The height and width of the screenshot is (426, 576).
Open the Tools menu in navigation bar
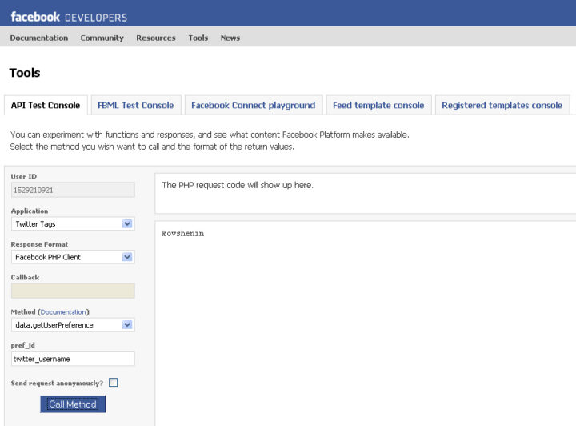198,38
